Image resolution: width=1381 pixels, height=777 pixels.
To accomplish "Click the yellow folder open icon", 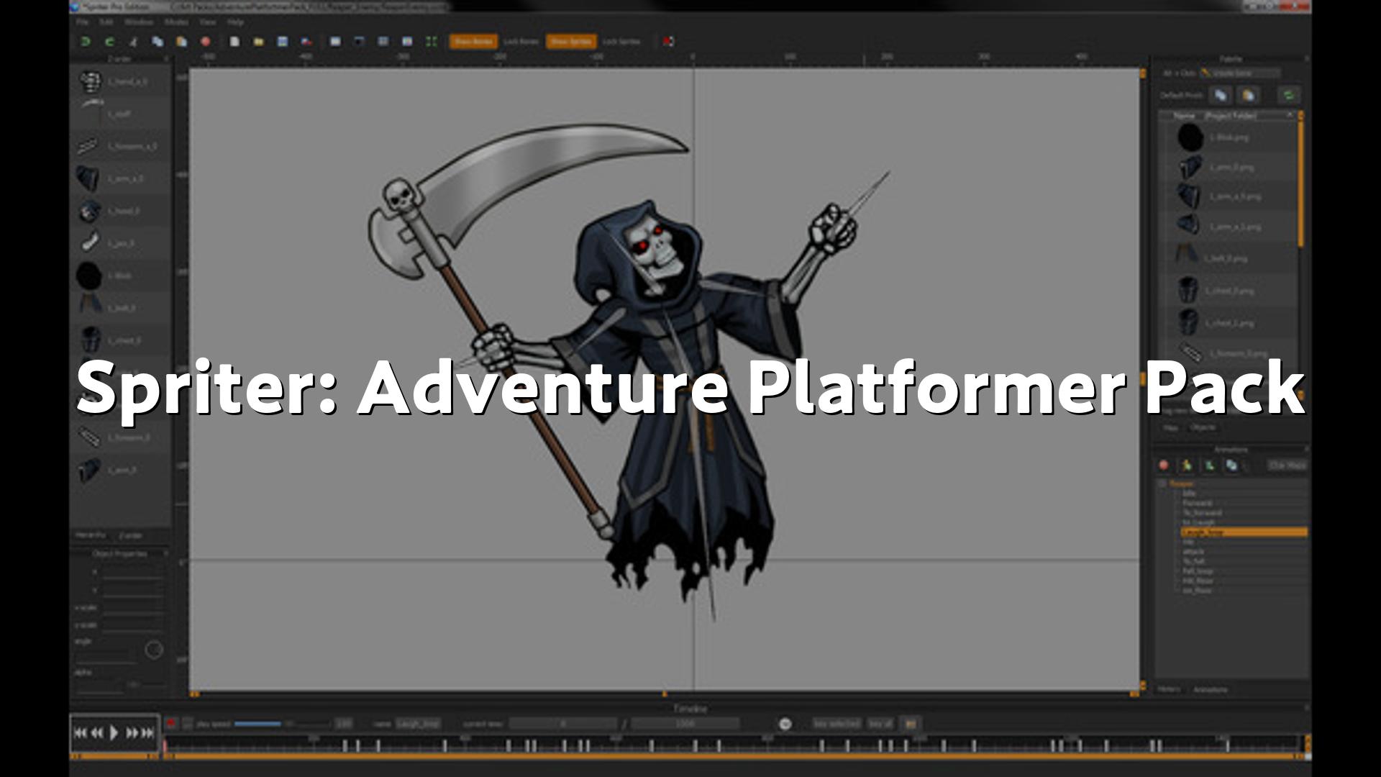I will pyautogui.click(x=258, y=42).
